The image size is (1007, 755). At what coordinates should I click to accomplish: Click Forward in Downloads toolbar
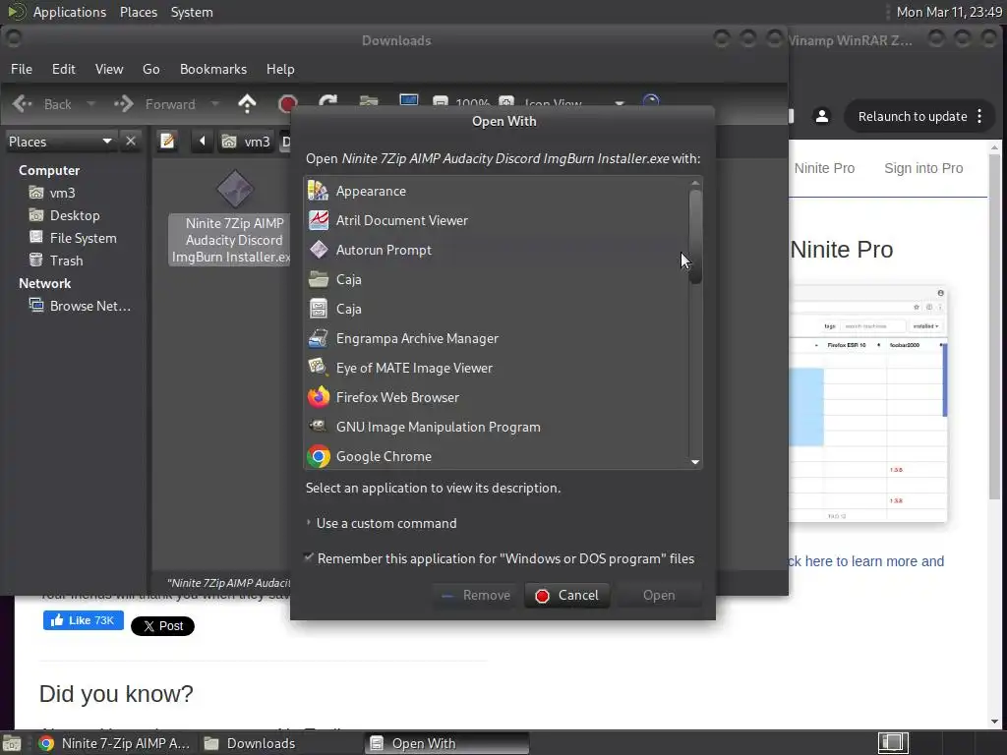pyautogui.click(x=155, y=104)
